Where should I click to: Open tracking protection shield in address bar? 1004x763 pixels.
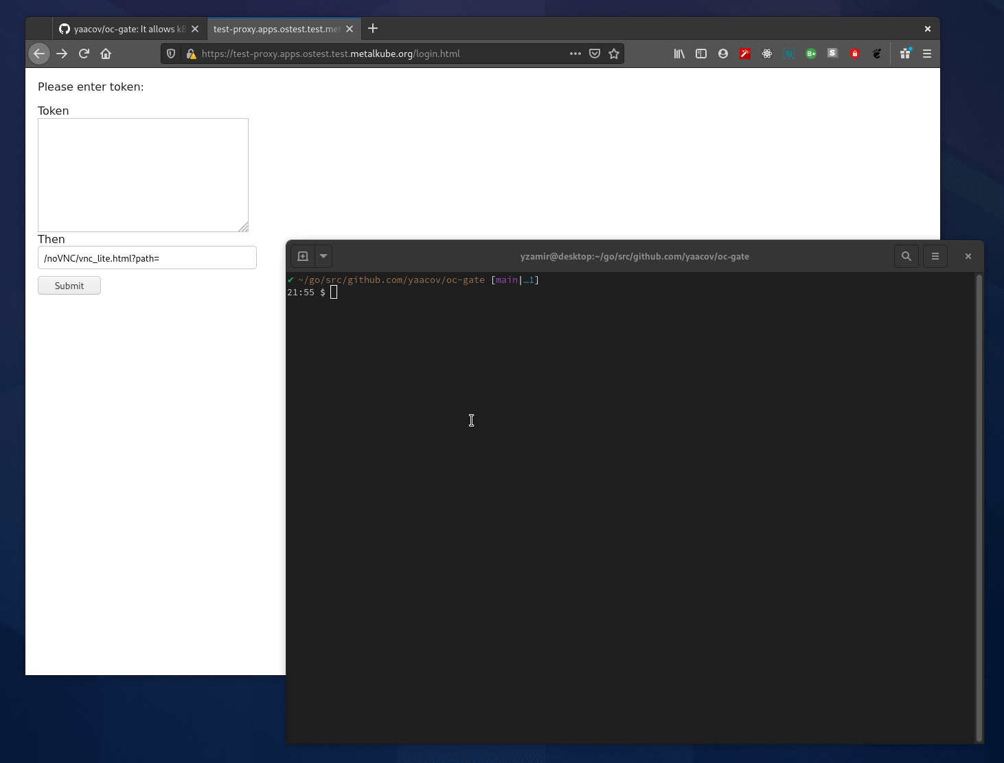click(171, 54)
